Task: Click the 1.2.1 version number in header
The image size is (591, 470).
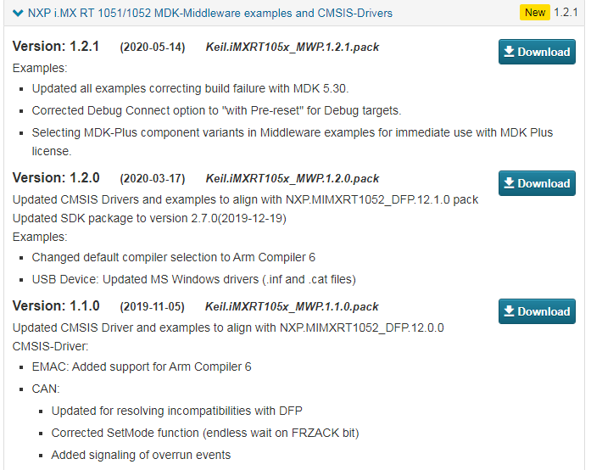Action: point(566,13)
